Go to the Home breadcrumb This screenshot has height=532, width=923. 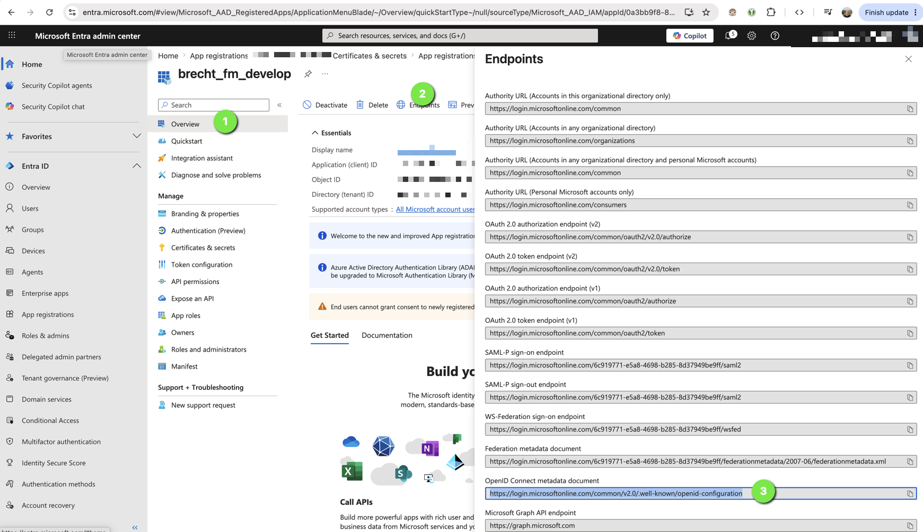click(x=168, y=56)
